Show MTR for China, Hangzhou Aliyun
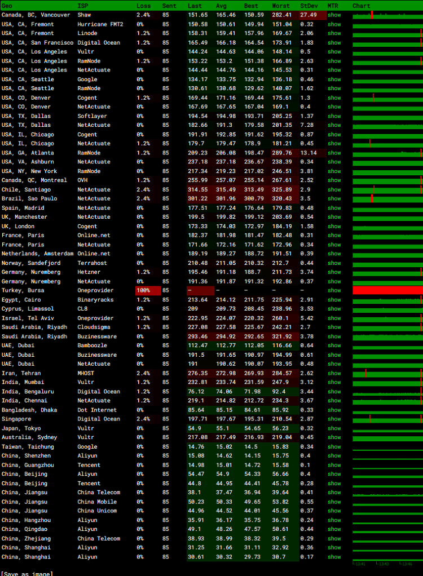This screenshot has height=576, width=423. [x=334, y=520]
